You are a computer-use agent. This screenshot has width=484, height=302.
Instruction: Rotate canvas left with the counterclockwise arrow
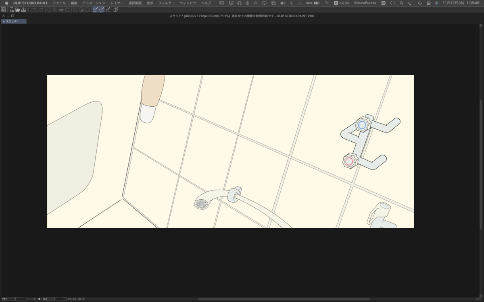(70, 299)
